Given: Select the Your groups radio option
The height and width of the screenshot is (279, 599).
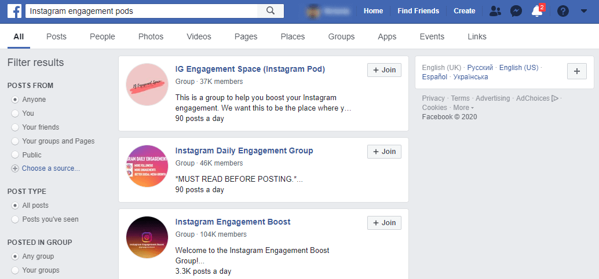Looking at the screenshot, I should [x=15, y=270].
